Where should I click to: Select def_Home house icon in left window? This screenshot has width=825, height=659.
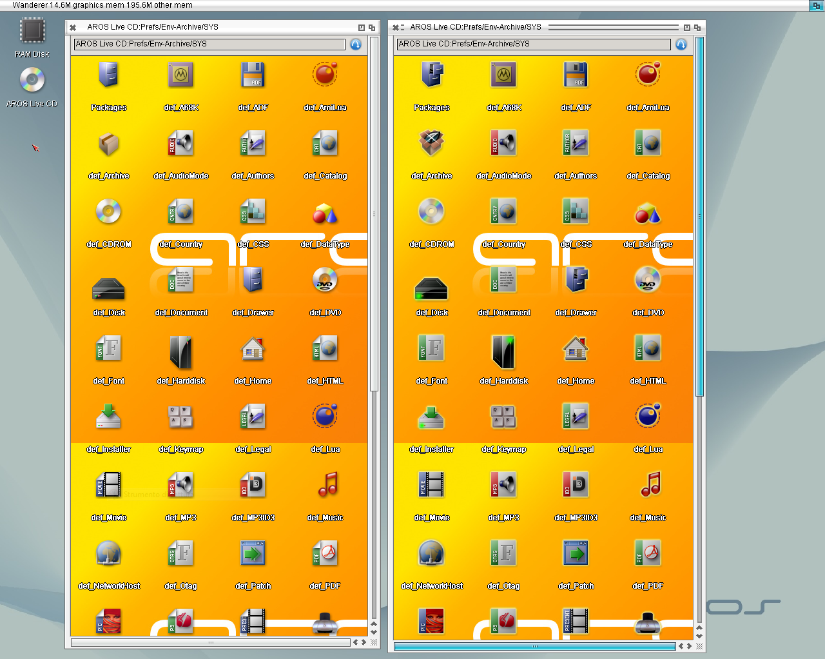(x=253, y=348)
